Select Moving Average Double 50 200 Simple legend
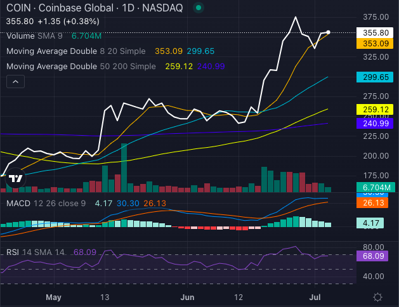399x307 pixels. pyautogui.click(x=81, y=67)
